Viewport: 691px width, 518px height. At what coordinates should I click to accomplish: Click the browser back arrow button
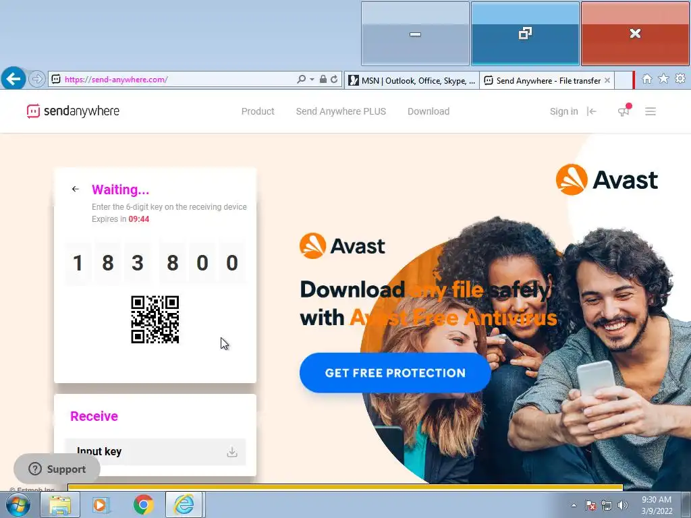[x=13, y=78]
